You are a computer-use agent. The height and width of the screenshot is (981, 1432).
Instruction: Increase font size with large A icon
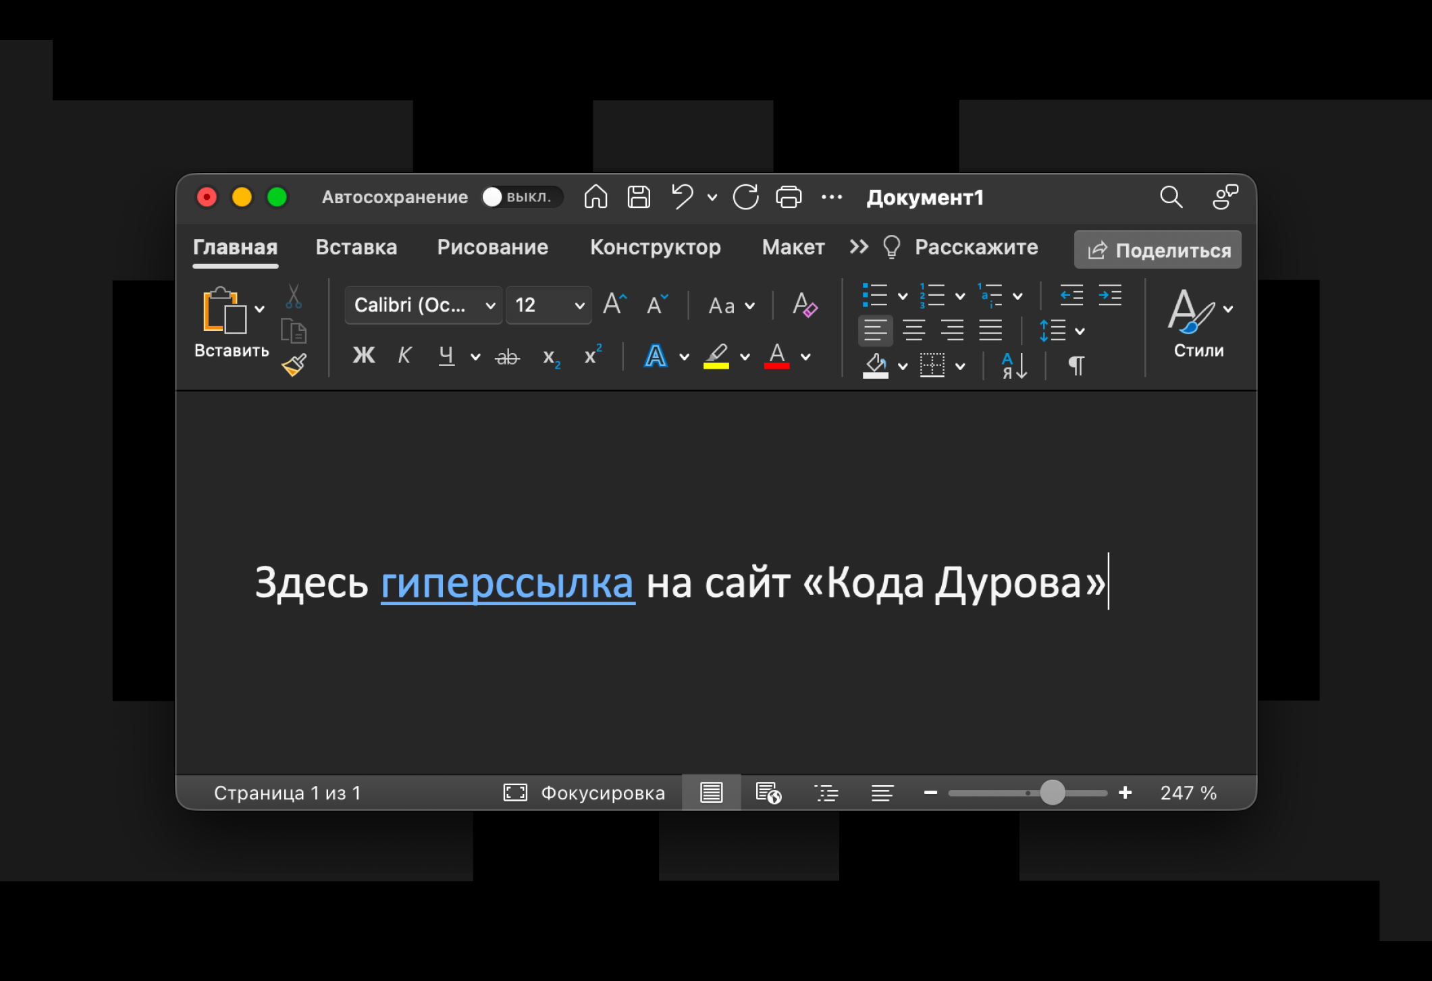[x=614, y=304]
